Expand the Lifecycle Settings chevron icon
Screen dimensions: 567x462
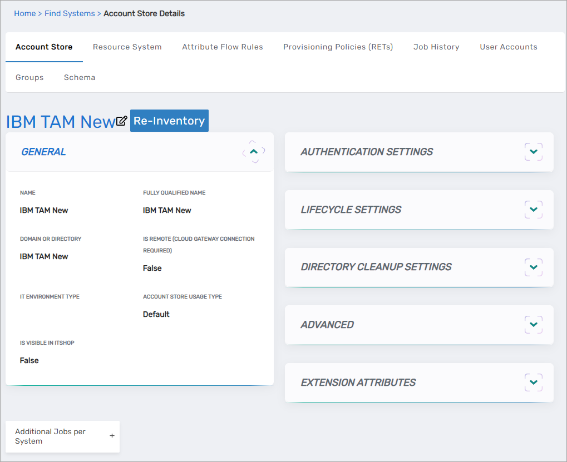click(x=533, y=210)
